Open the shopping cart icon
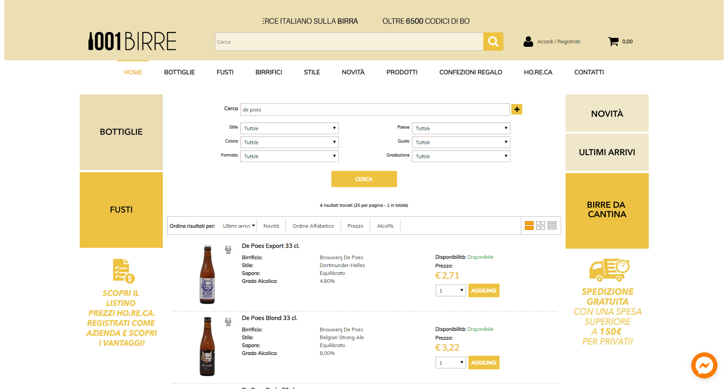Image resolution: width=728 pixels, height=389 pixels. click(613, 42)
